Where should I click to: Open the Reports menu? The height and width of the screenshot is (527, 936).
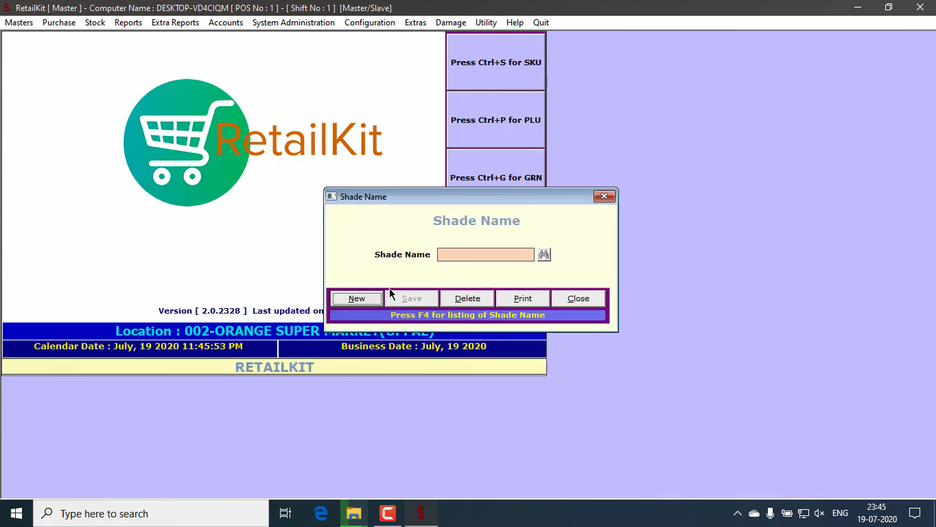point(128,23)
